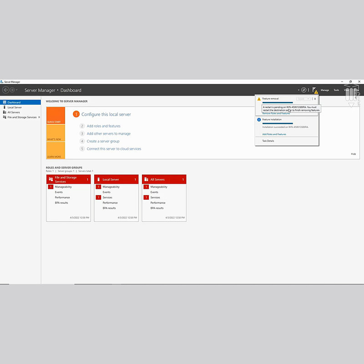Open dropdown arrow left of refresh icon
The height and width of the screenshot is (364, 364).
[298, 90]
